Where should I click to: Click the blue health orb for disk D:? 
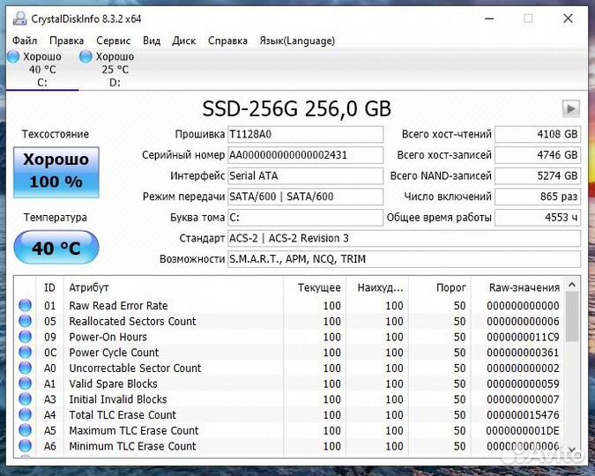pos(86,56)
